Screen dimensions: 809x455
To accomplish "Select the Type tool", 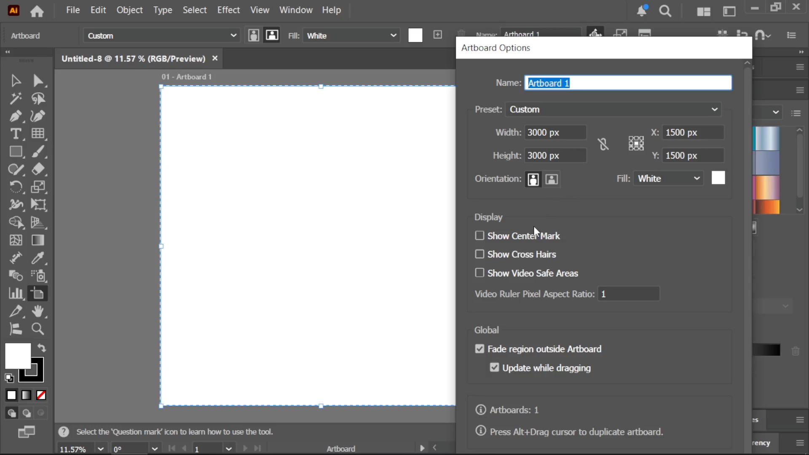I will pyautogui.click(x=16, y=134).
